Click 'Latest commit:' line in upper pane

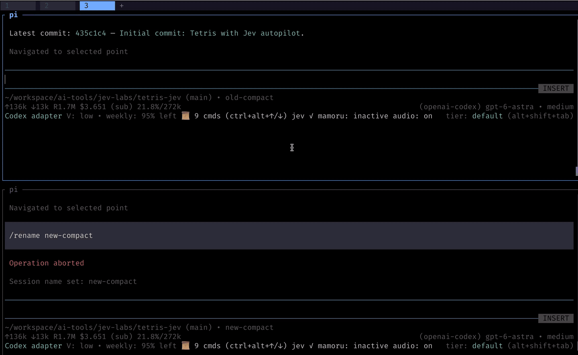(x=157, y=33)
